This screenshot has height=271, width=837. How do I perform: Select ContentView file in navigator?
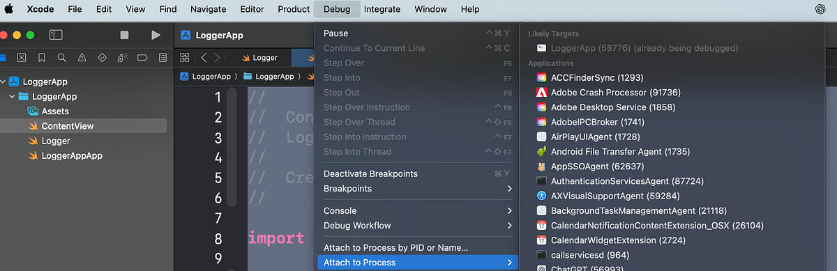pos(68,126)
